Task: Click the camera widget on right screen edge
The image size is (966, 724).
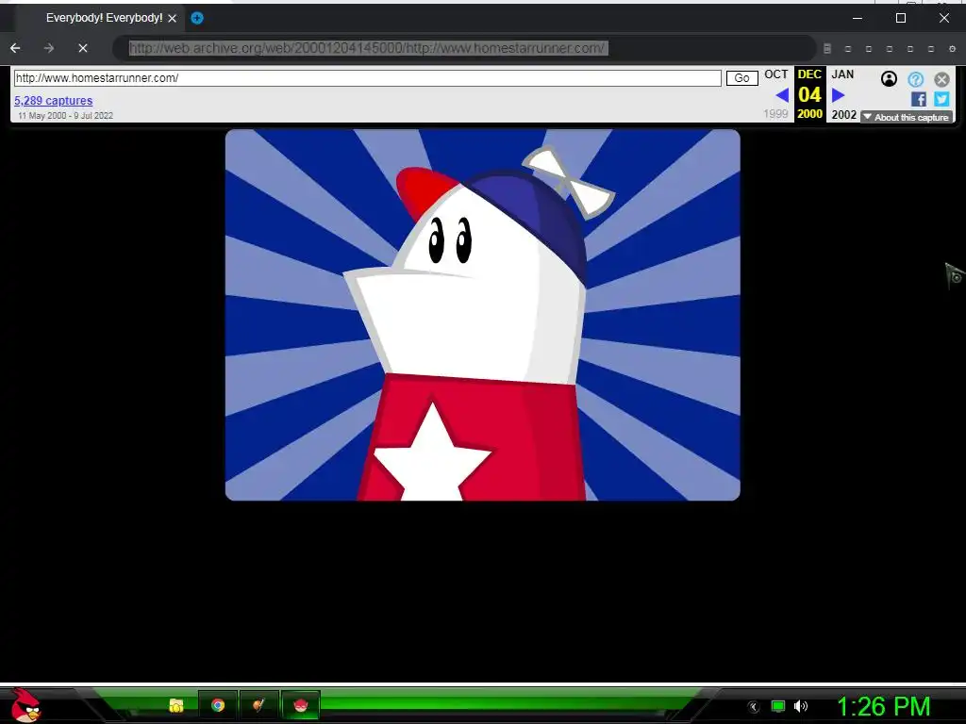Action: 955,275
